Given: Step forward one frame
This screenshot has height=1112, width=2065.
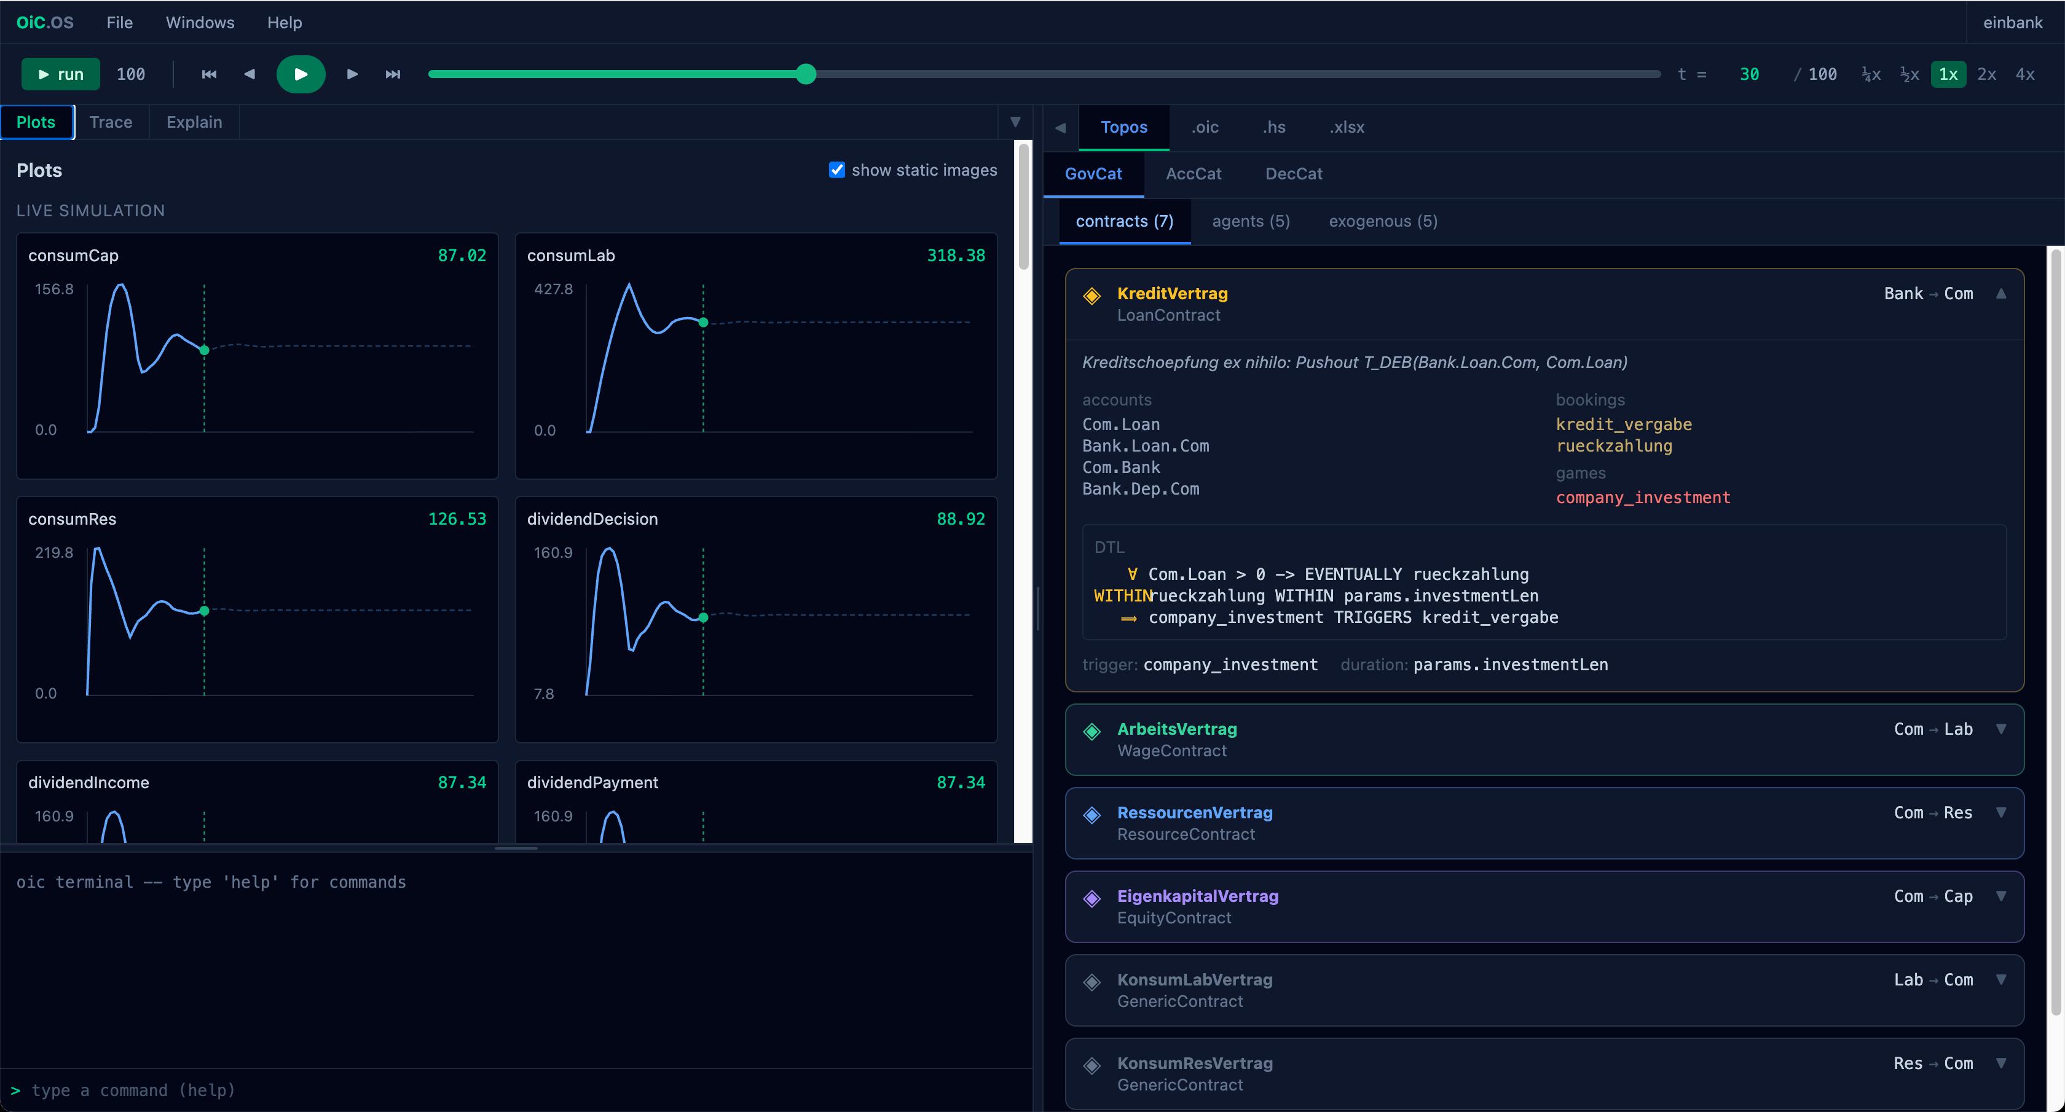Looking at the screenshot, I should coord(352,74).
